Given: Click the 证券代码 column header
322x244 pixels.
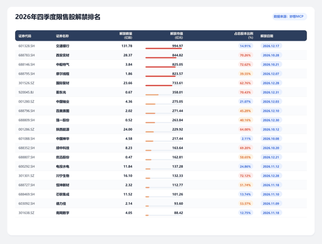Looking at the screenshot, I should coord(25,36).
